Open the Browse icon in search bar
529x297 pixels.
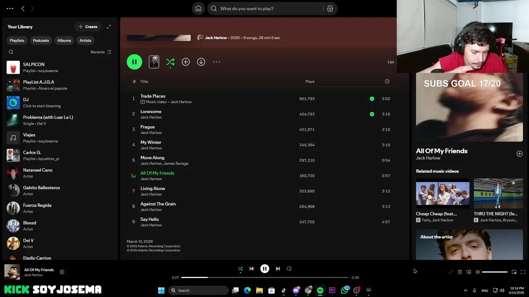[x=330, y=9]
